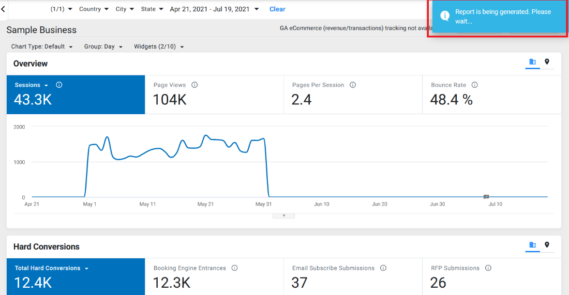Show info for Page Views
569x295 pixels.
[194, 85]
